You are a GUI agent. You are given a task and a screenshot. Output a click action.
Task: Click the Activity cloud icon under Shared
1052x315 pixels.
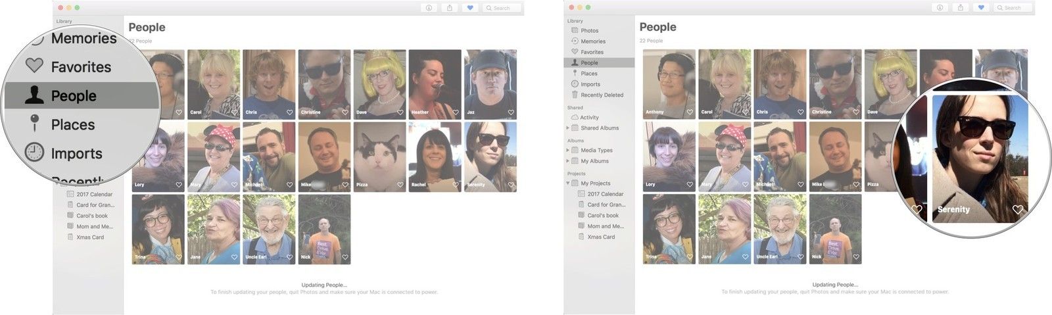click(575, 117)
